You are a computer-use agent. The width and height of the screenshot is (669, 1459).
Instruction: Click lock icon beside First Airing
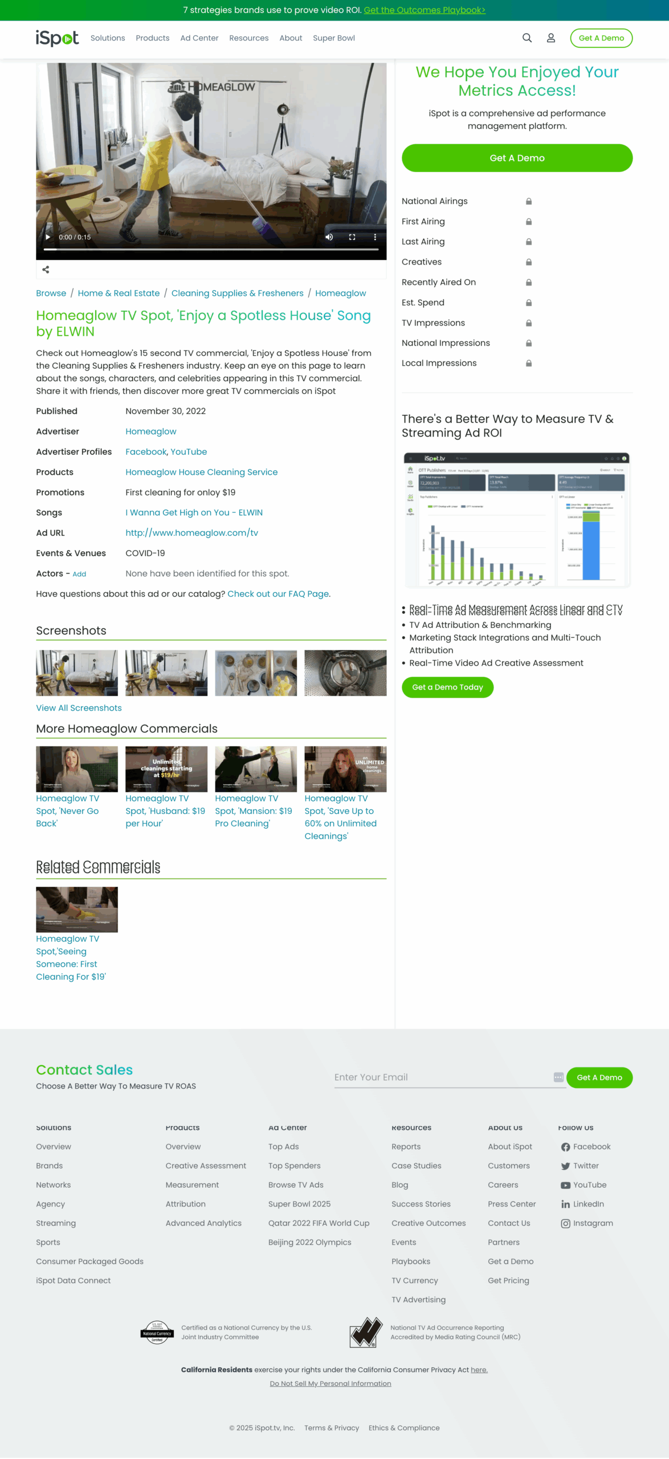(x=529, y=222)
